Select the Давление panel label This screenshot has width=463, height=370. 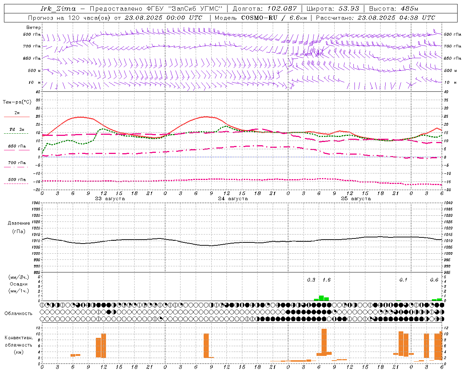tap(19, 223)
